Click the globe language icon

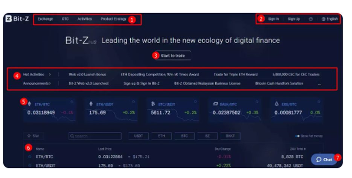point(323,19)
